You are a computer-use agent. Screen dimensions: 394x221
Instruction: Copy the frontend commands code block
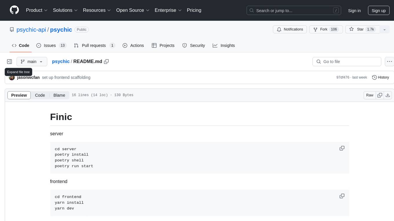(x=342, y=196)
